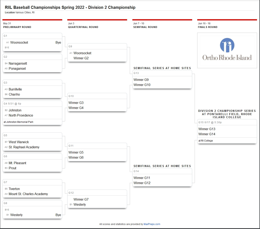
Task: Open Johnston team in game G4
Action: [15, 110]
